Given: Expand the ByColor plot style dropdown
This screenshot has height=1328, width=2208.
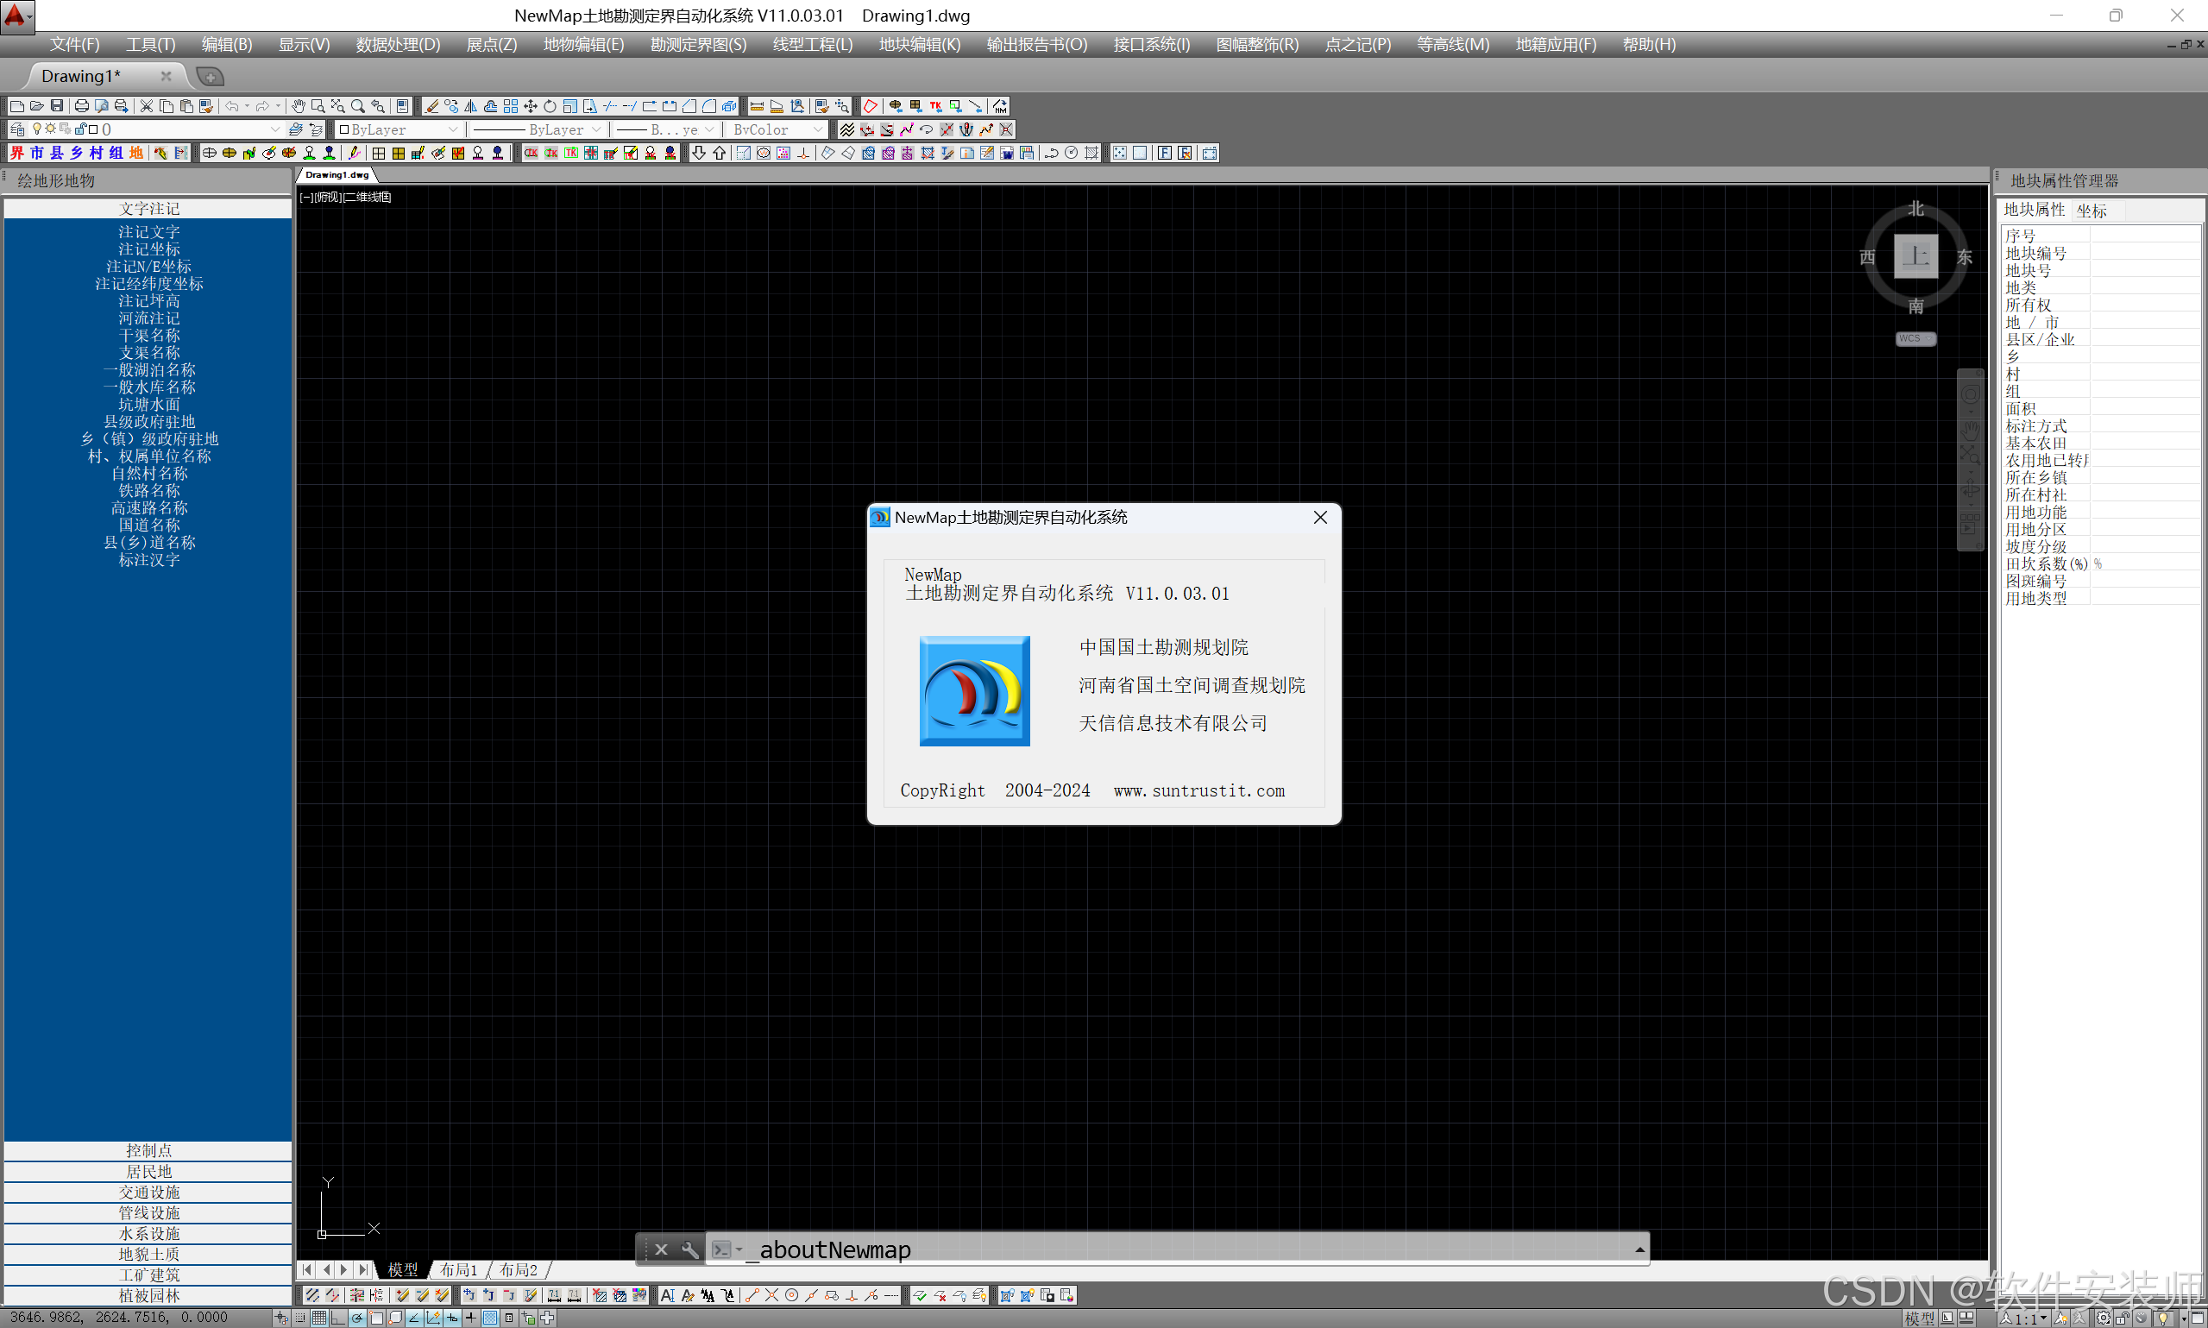Looking at the screenshot, I should pos(817,129).
